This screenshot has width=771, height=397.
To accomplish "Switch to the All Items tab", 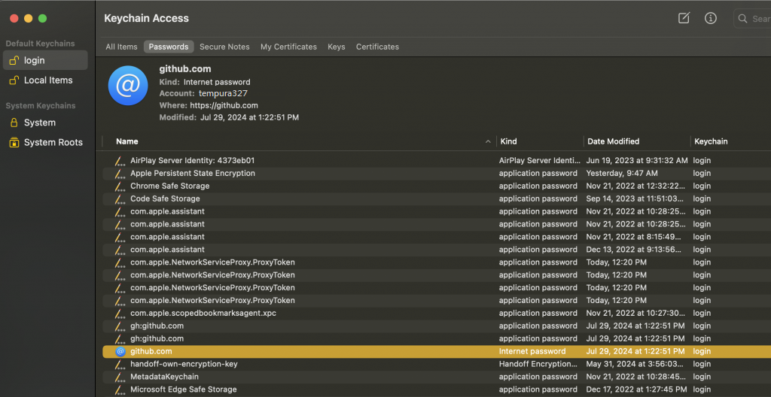I will (x=121, y=47).
